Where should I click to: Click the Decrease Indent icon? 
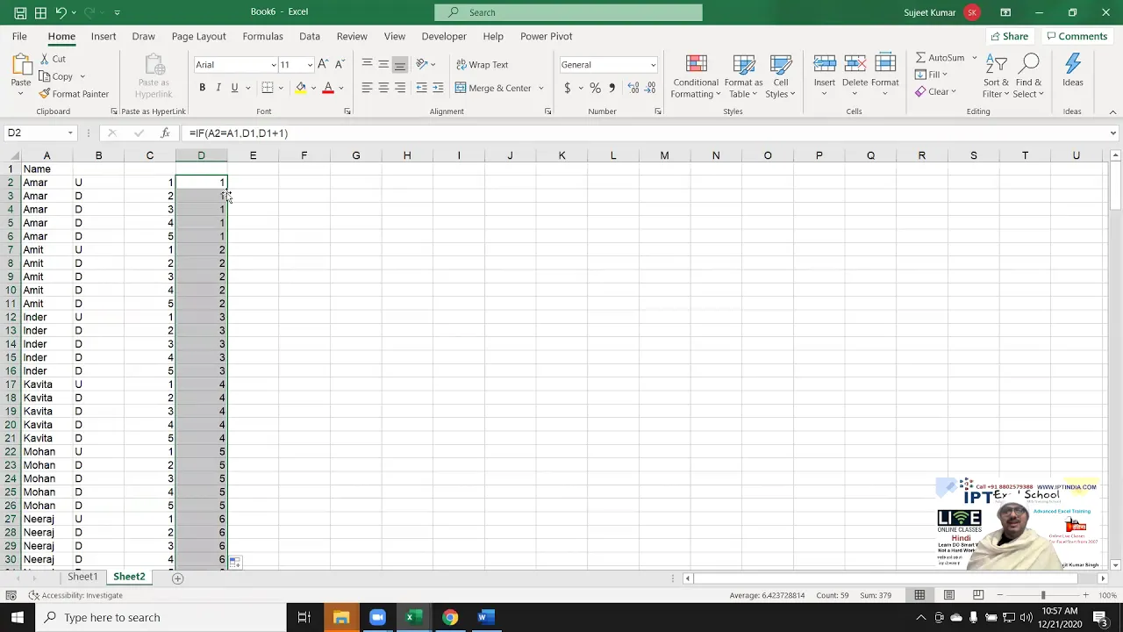point(422,88)
